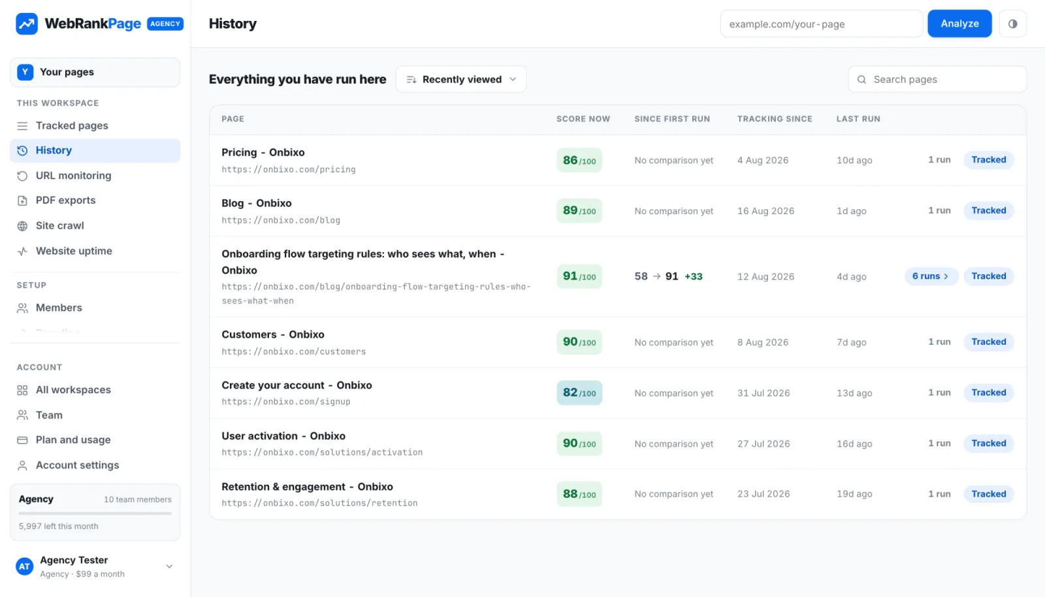1045x597 pixels.
Task: Click the All workspaces grid icon
Action: [22, 390]
